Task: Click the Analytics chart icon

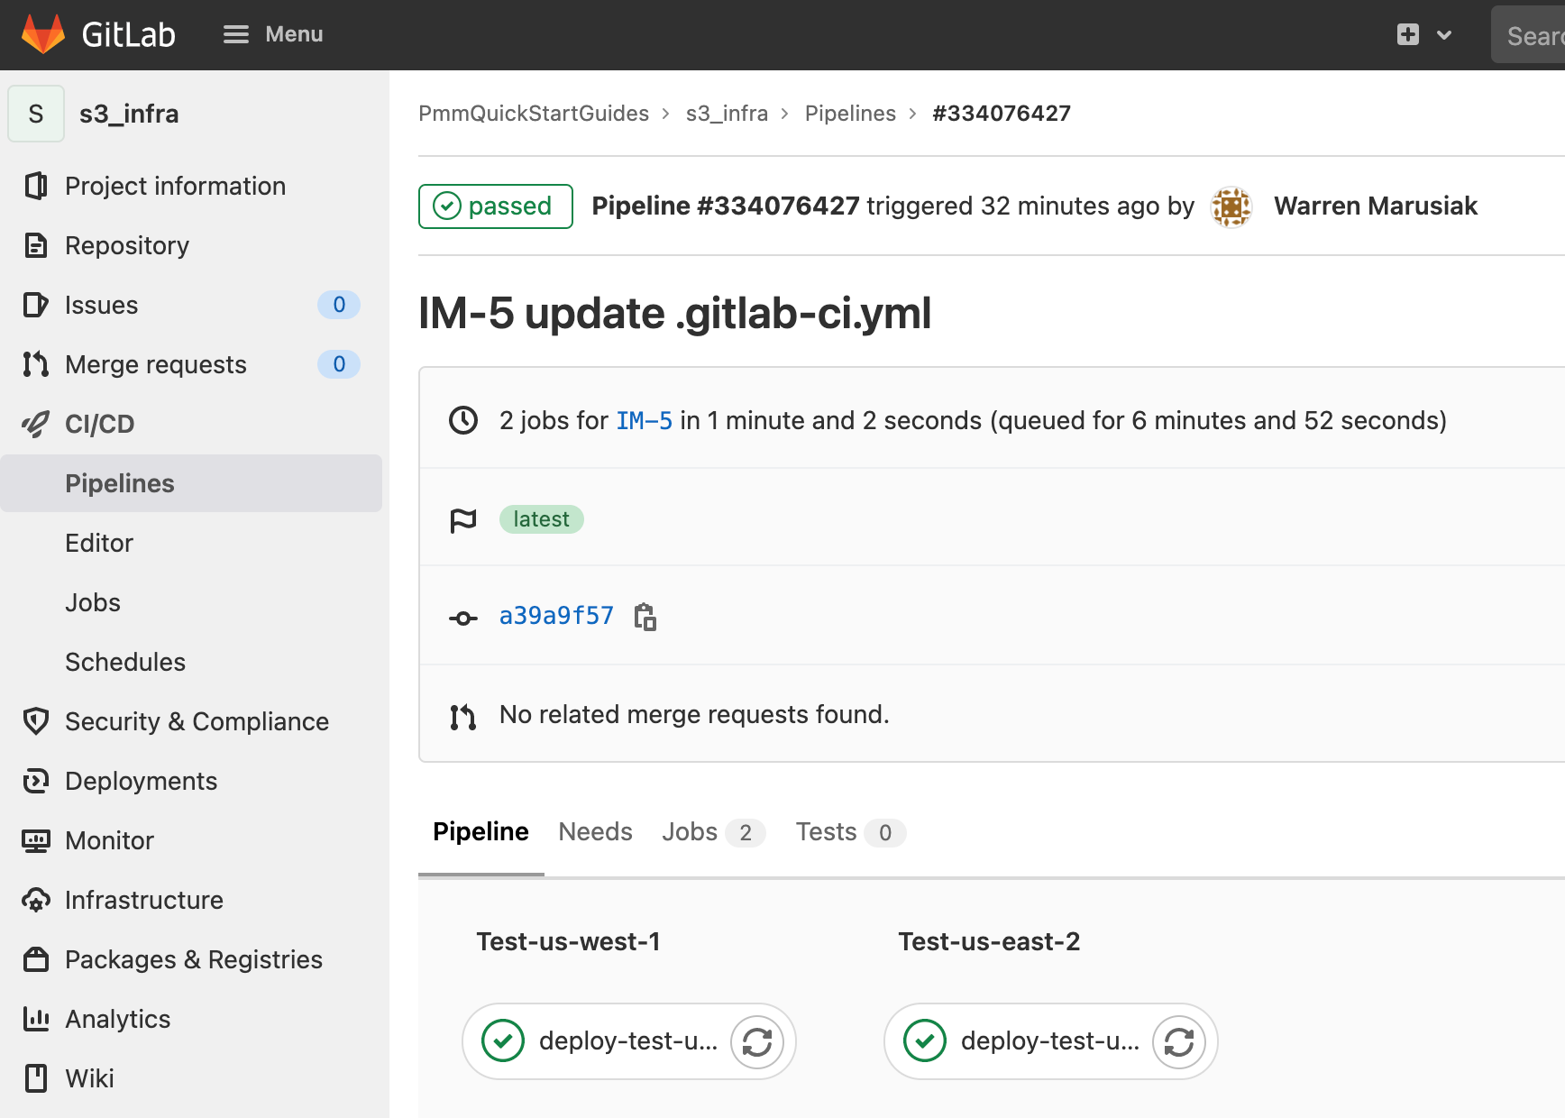Action: pyautogui.click(x=34, y=1019)
